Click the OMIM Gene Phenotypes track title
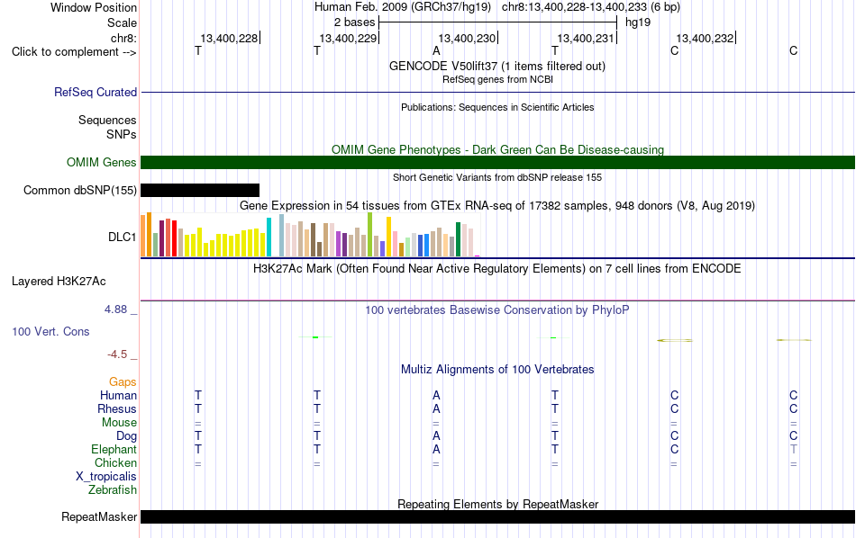Screen dimensions: 856x538 point(497,149)
